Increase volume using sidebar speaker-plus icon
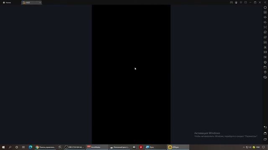 [x=265, y=17]
